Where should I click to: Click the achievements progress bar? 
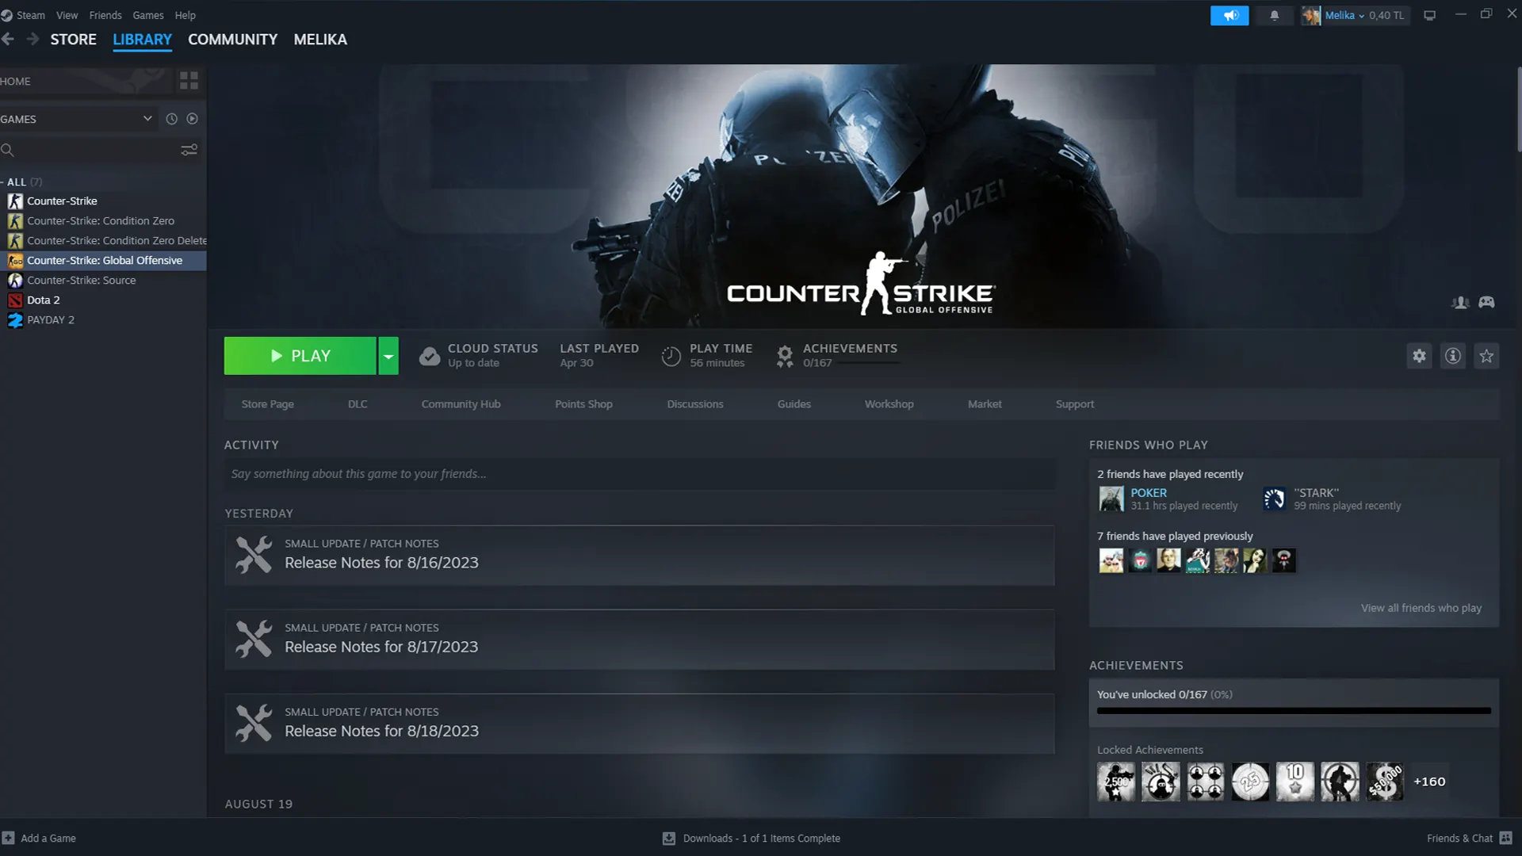point(1293,710)
